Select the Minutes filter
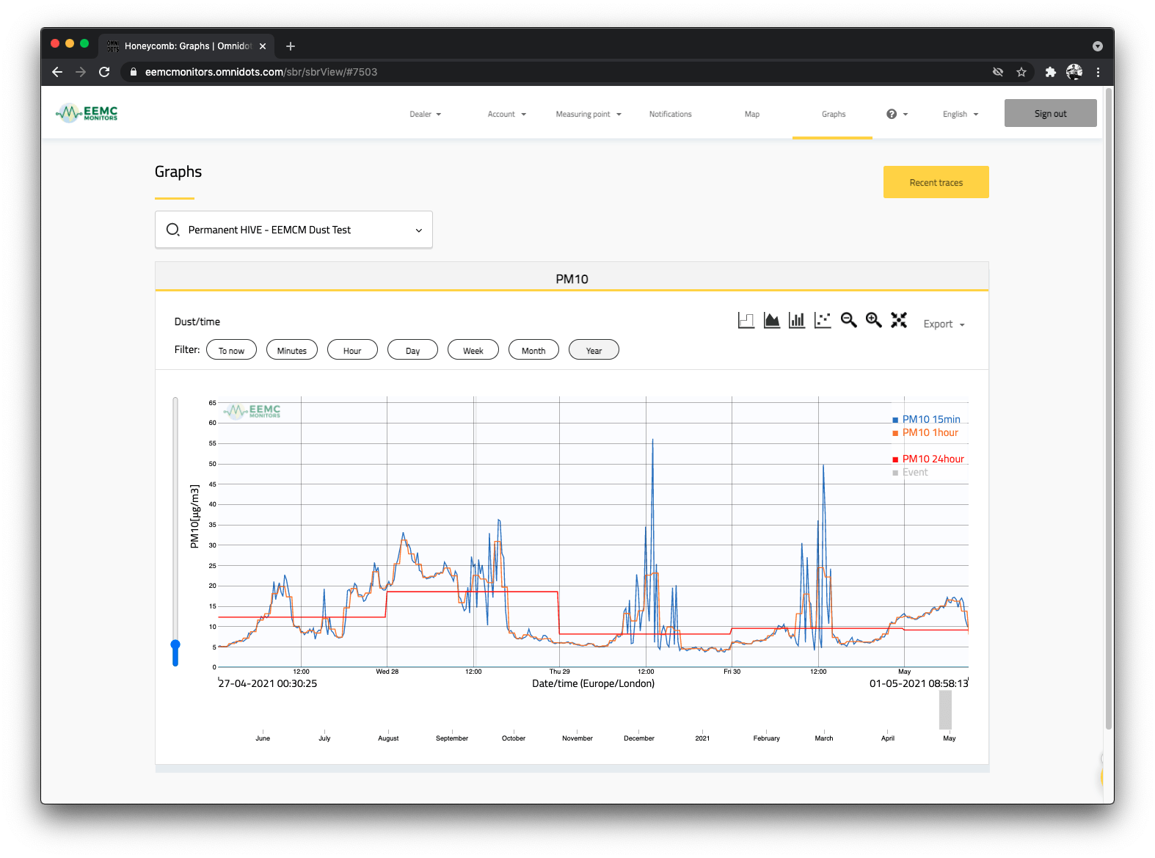The height and width of the screenshot is (858, 1155). point(292,350)
